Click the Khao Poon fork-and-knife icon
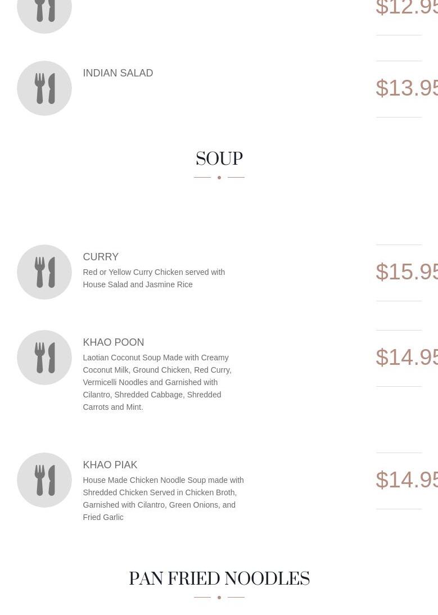This screenshot has height=615, width=438. coord(44,358)
